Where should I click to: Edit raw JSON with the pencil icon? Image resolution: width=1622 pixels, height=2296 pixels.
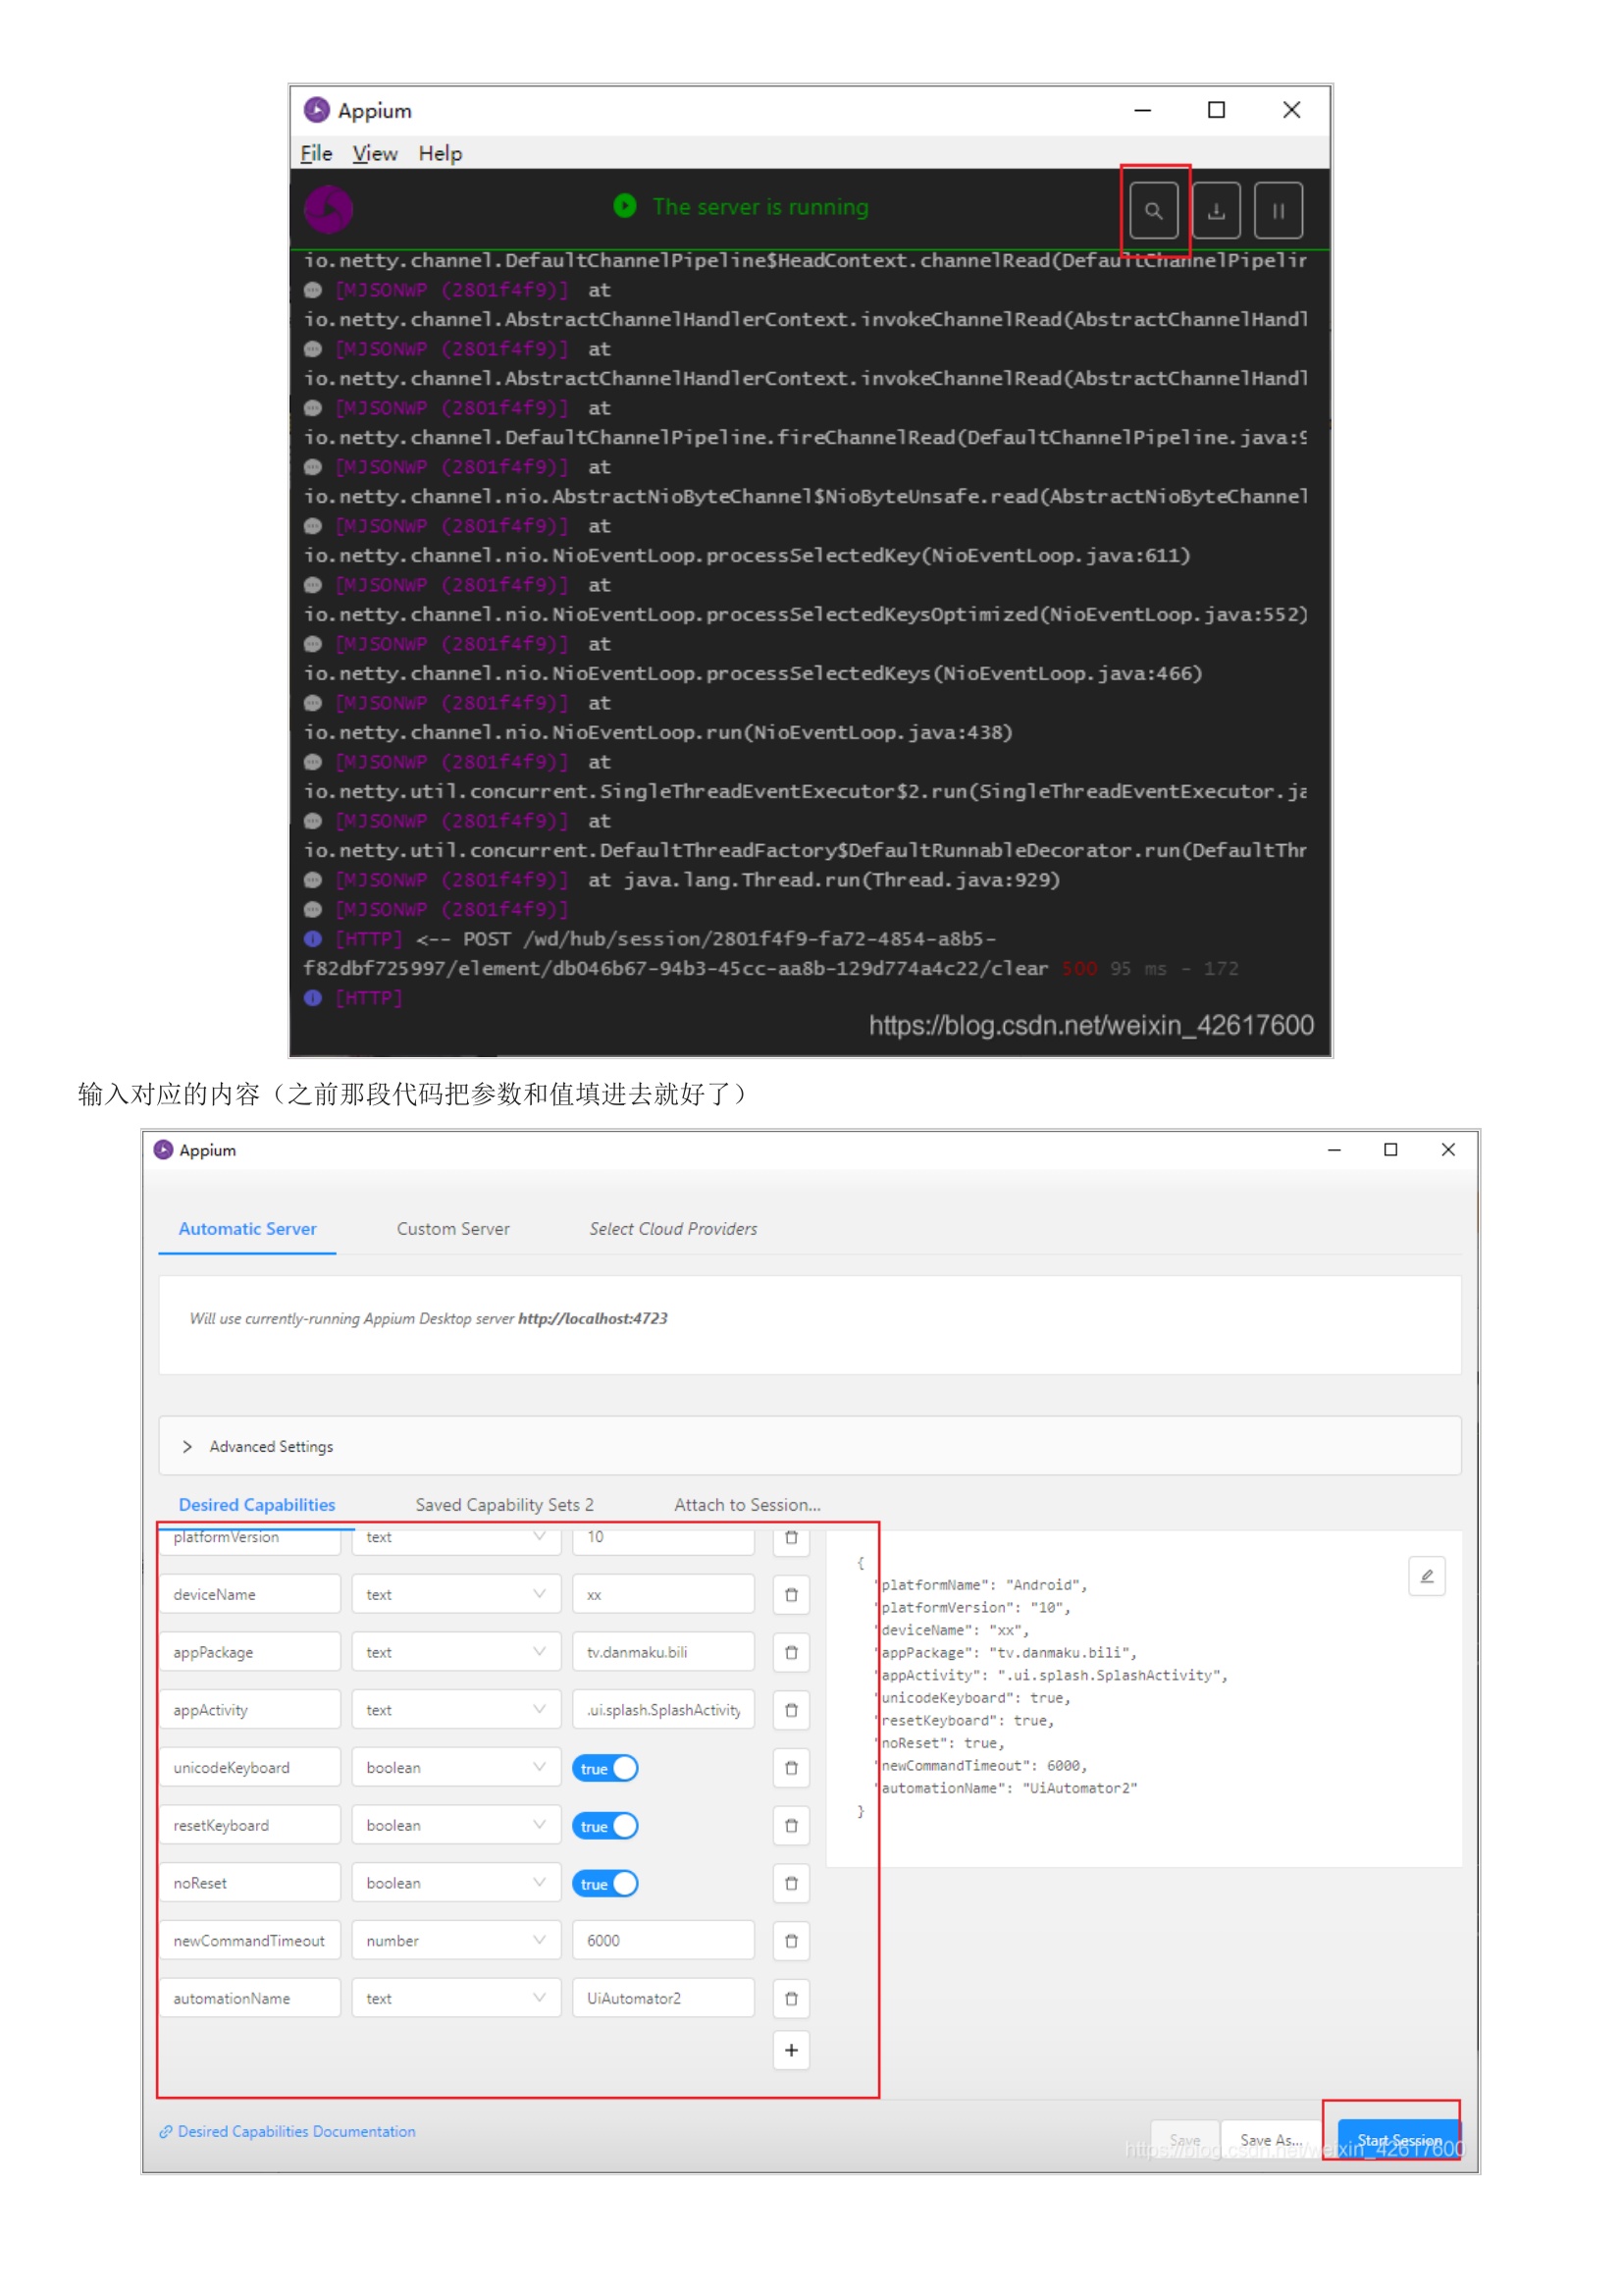[1426, 1576]
